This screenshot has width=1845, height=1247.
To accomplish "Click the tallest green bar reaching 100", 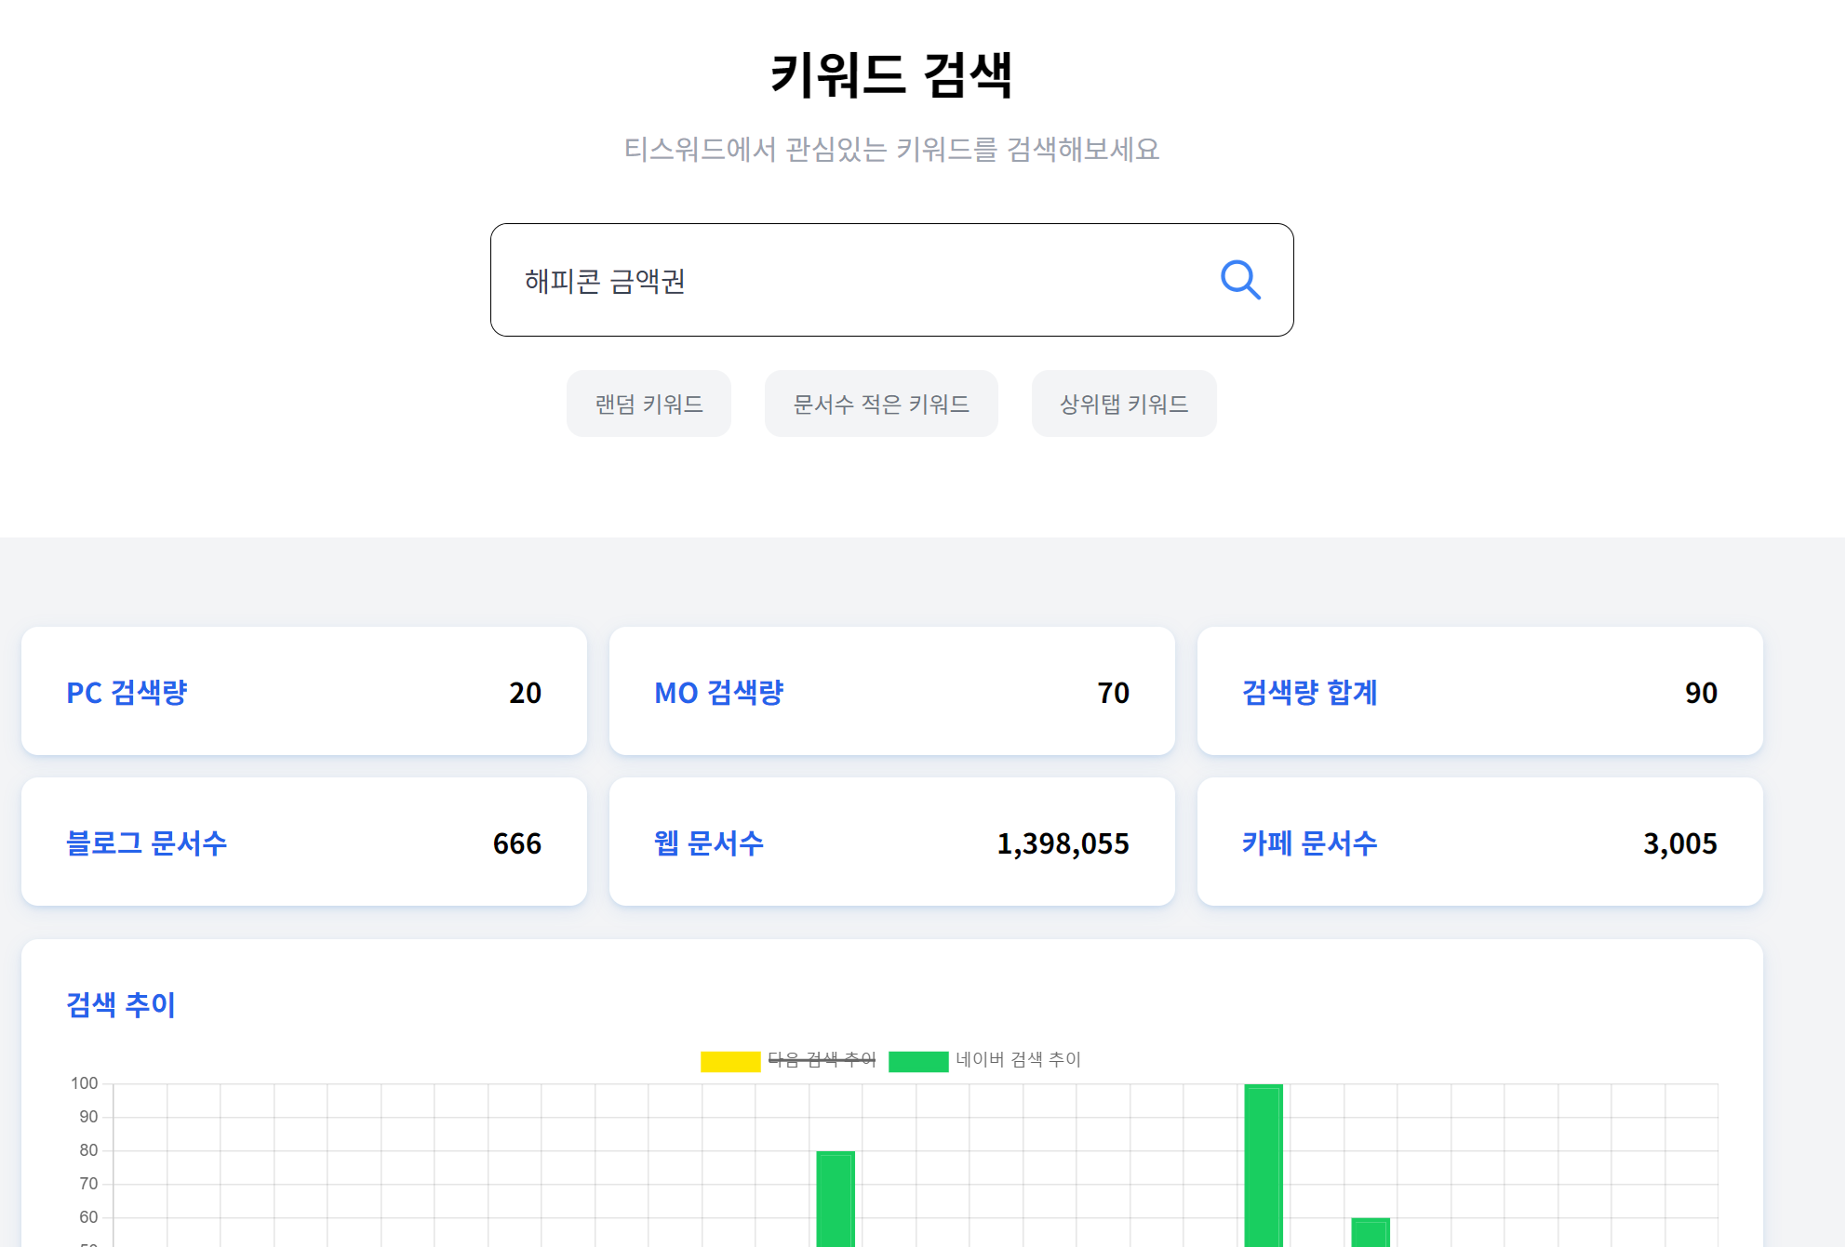I will [1263, 1167].
